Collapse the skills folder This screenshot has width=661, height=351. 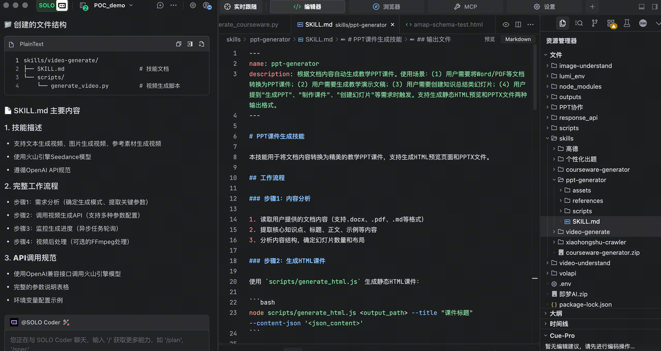(x=601, y=138)
